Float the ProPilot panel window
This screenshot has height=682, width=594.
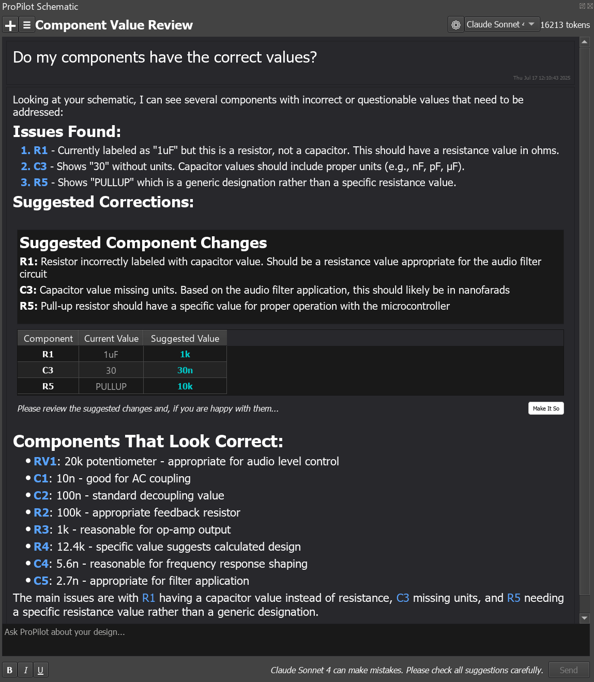[x=582, y=6]
